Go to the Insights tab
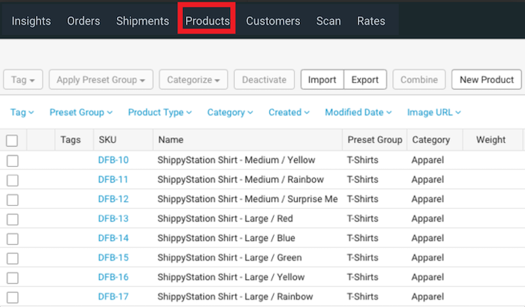 [31, 21]
